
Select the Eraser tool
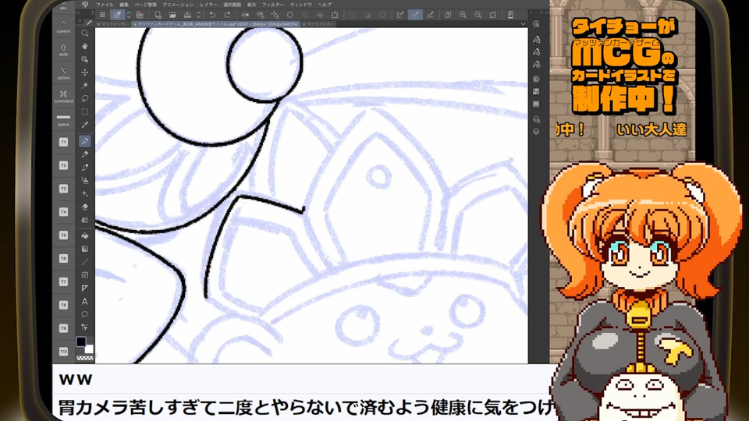tap(84, 207)
